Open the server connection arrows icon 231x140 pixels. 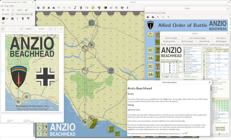click(x=13, y=10)
